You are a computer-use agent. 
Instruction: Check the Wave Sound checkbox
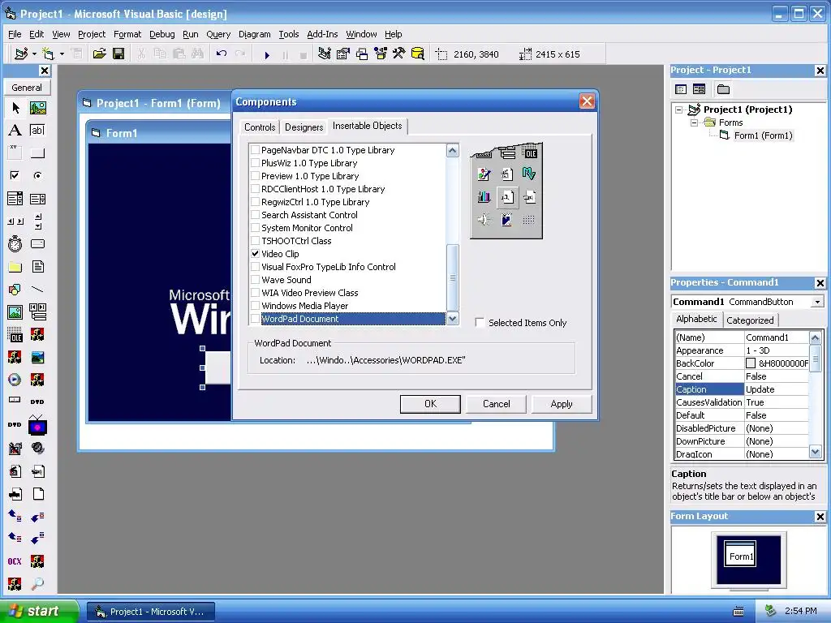point(256,280)
